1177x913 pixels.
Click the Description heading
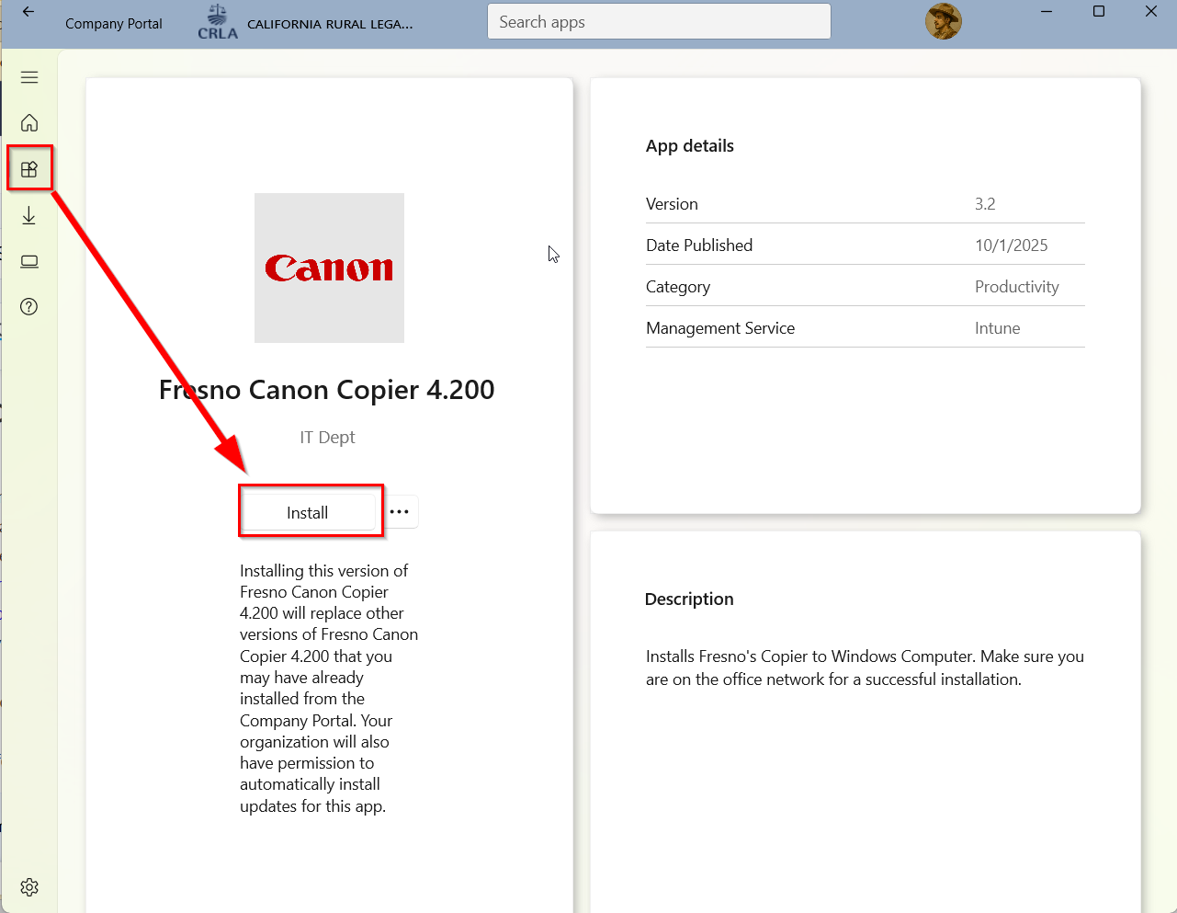click(x=689, y=599)
